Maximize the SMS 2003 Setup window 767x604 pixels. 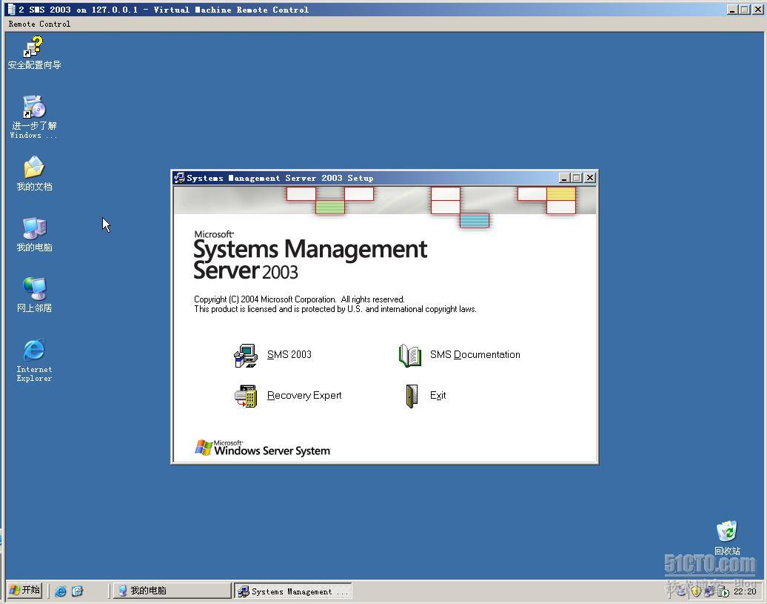577,178
